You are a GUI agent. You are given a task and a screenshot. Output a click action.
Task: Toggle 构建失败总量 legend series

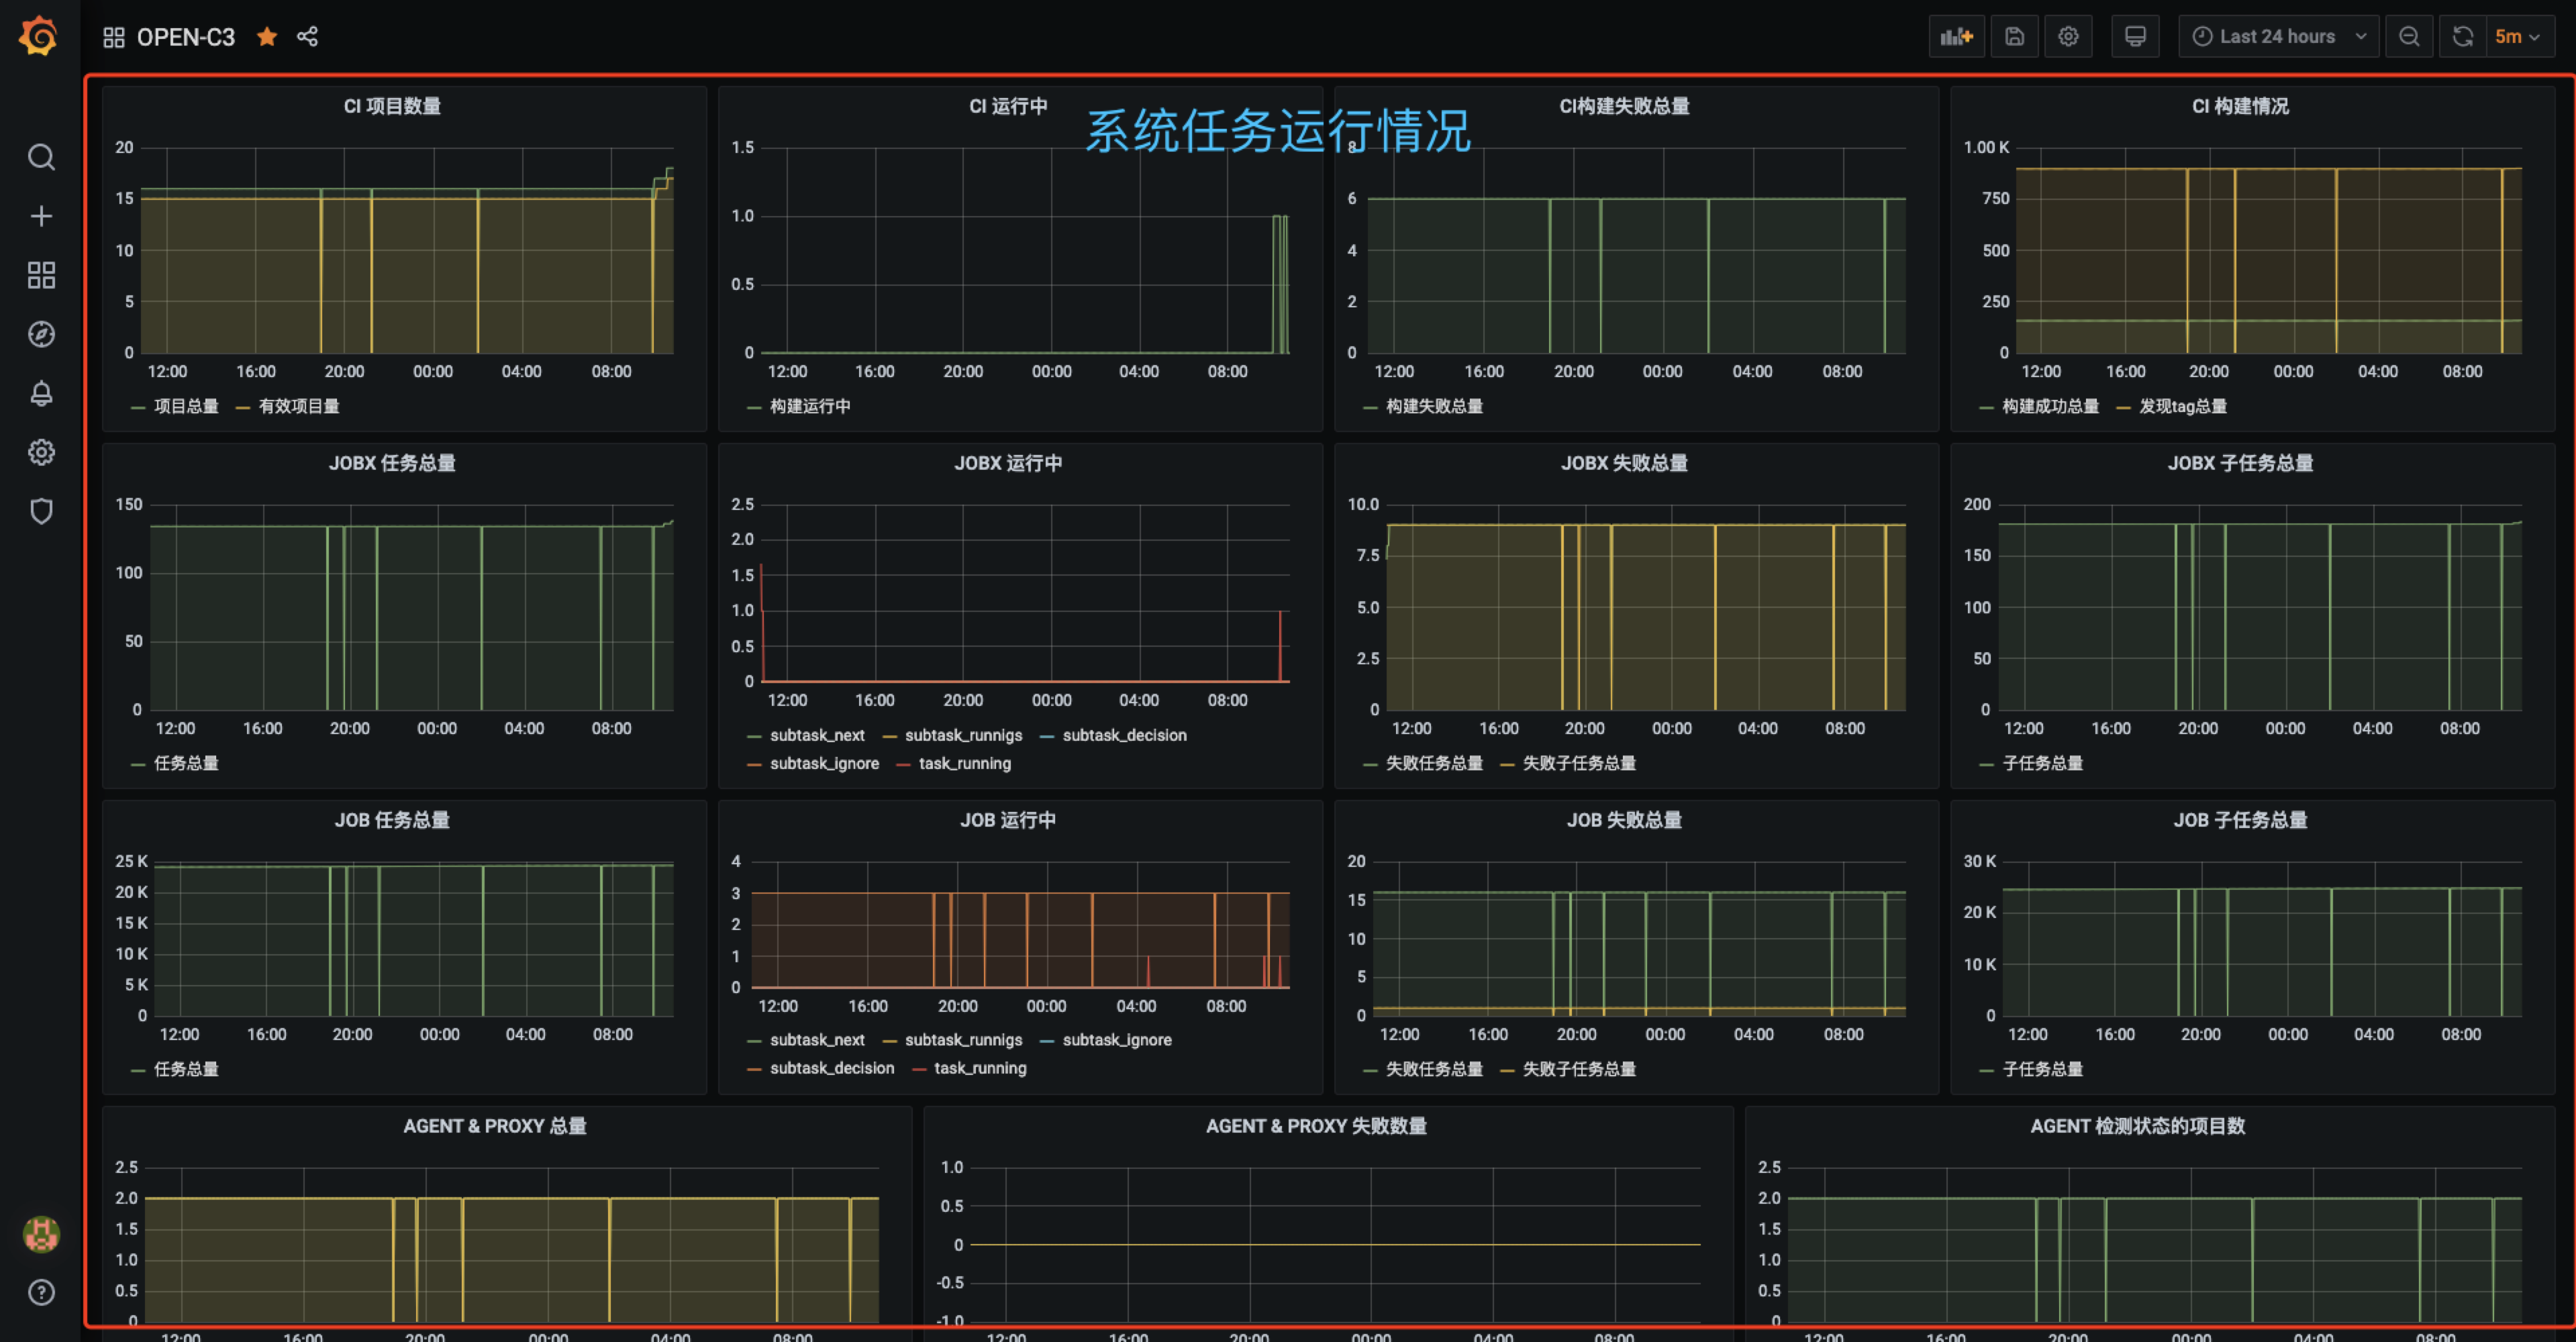click(1434, 406)
